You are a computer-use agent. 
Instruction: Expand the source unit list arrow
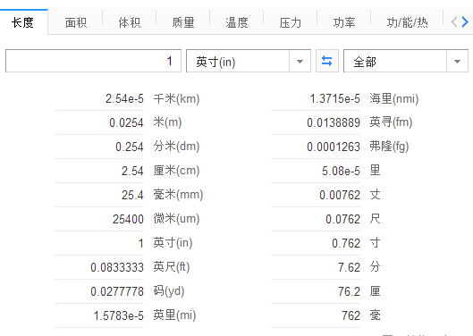tap(300, 62)
